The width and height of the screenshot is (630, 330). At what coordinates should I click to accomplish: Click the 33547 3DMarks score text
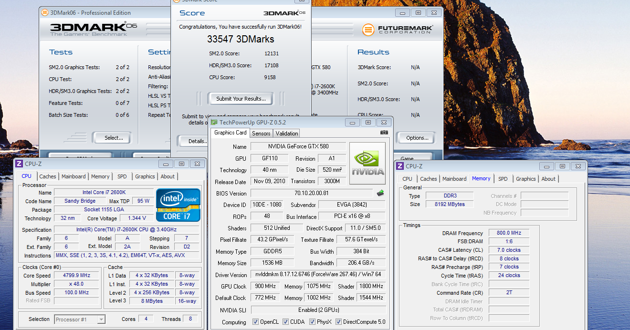pyautogui.click(x=241, y=39)
